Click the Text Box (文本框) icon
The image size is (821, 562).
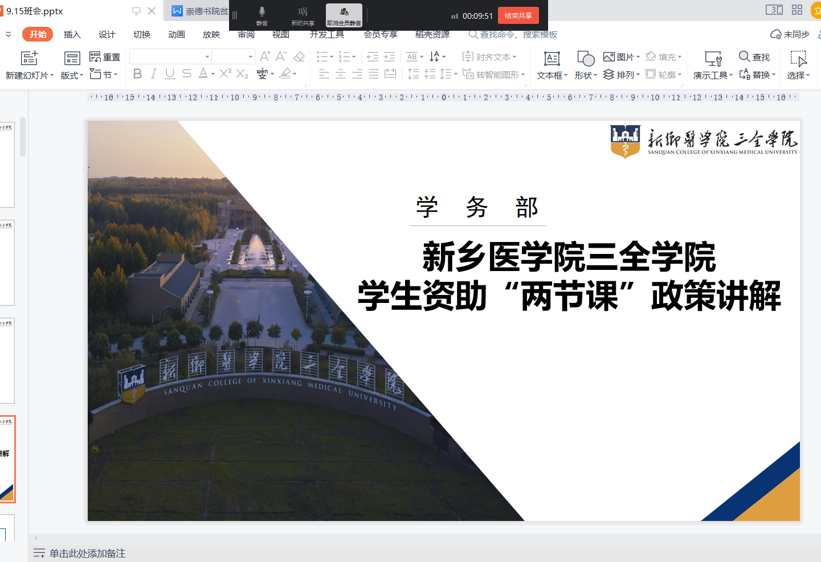click(x=552, y=58)
